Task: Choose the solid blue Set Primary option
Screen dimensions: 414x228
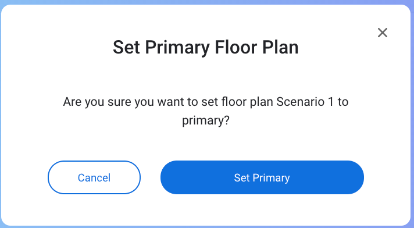Action: [x=262, y=177]
